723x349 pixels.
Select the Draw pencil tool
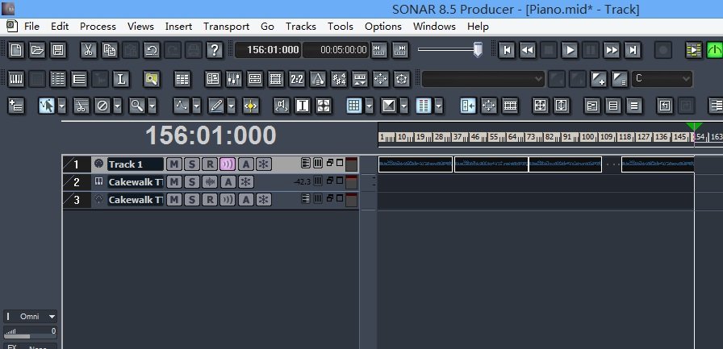click(215, 106)
